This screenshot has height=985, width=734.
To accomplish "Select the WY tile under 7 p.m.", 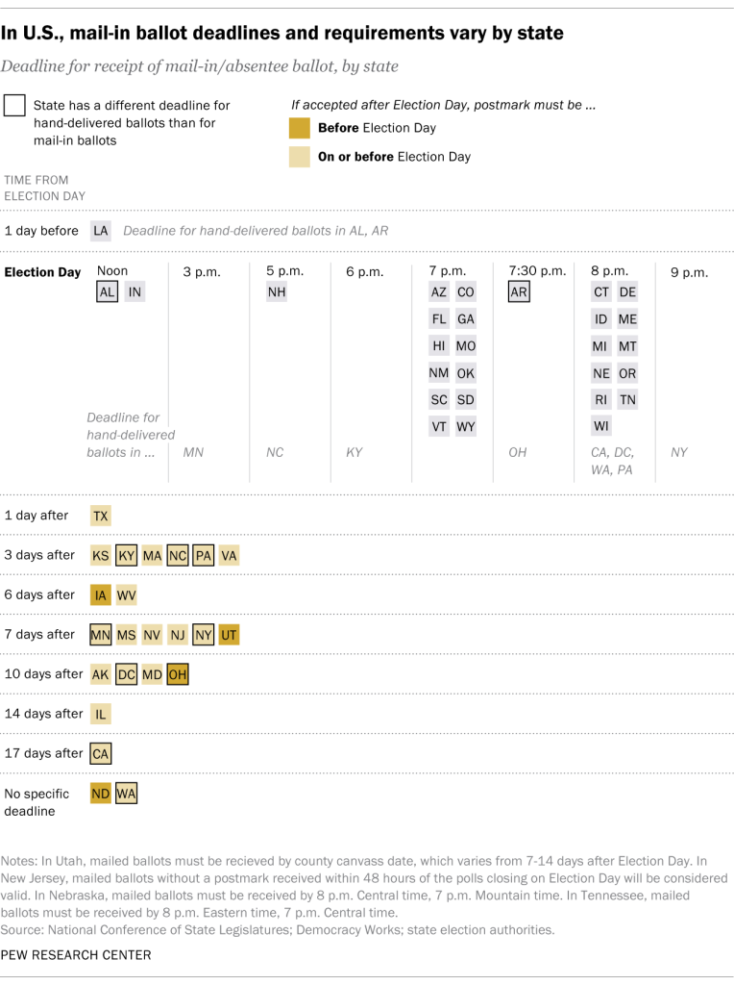I will pos(466,426).
